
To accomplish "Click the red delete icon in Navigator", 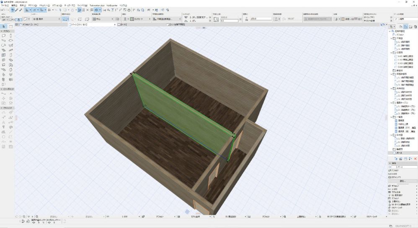I will pyautogui.click(x=415, y=159).
